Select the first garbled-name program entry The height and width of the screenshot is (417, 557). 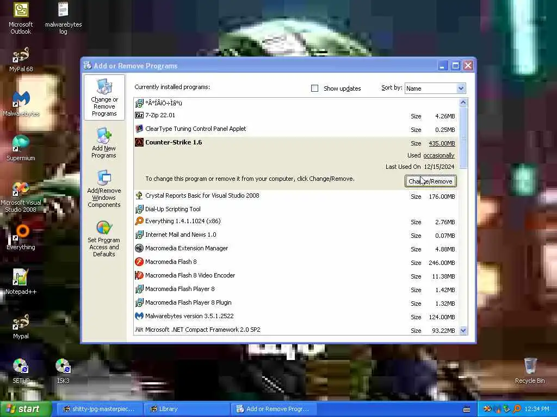pos(296,103)
